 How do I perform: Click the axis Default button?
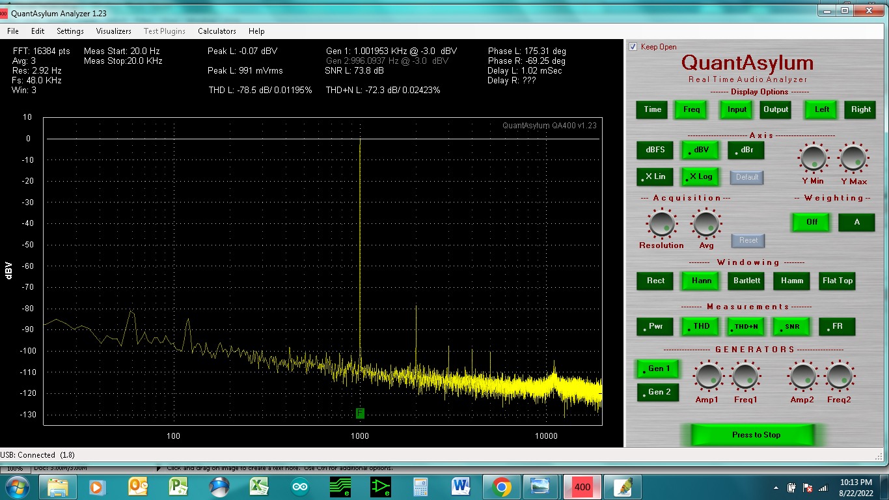[747, 177]
